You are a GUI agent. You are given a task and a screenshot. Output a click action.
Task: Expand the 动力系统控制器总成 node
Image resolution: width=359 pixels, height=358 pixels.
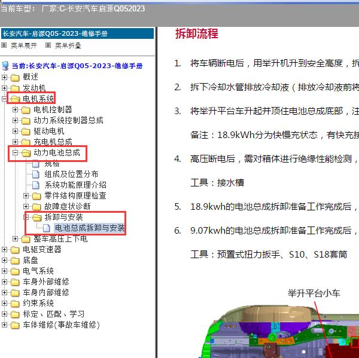click(15, 120)
